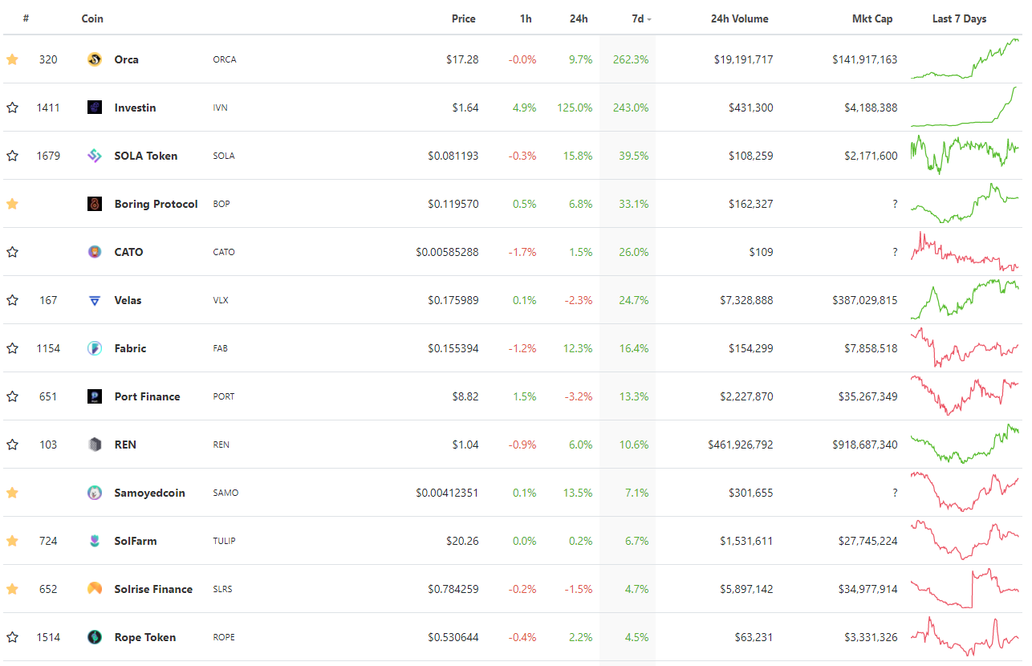Click the Fabric coin logo icon
Image resolution: width=1032 pixels, height=666 pixels.
(95, 348)
